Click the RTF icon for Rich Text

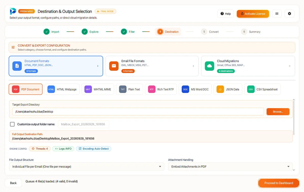pos(152,89)
